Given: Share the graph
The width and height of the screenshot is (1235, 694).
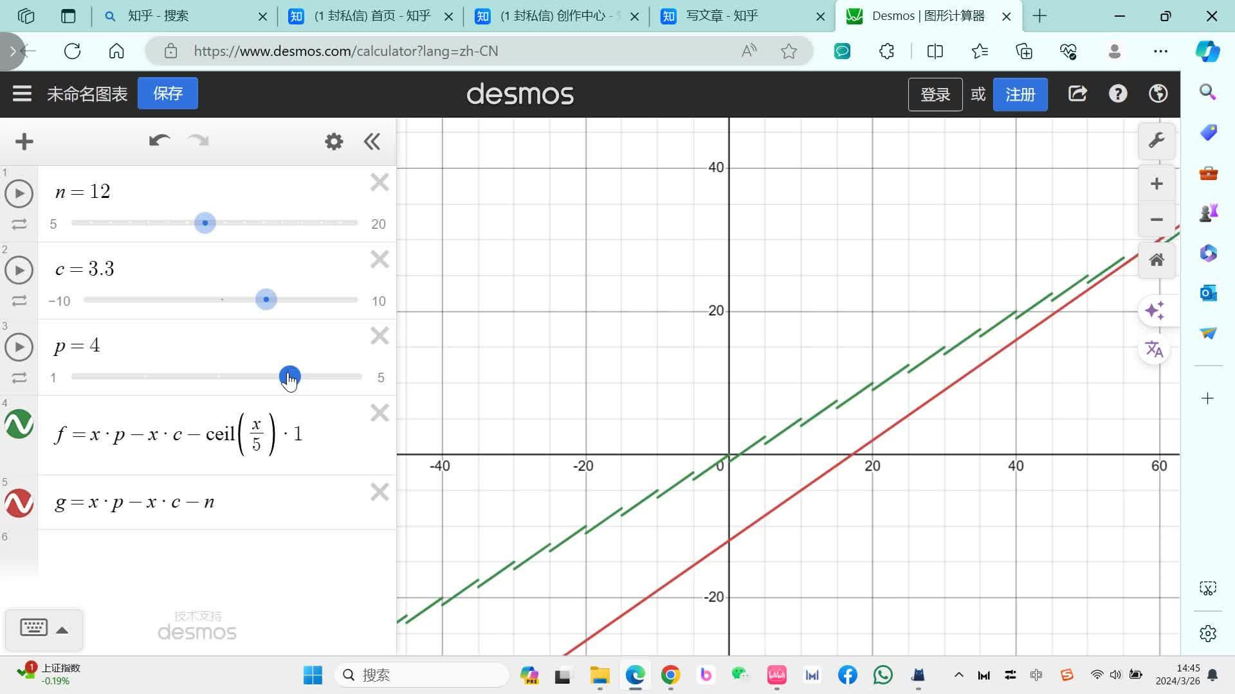Looking at the screenshot, I should tap(1077, 94).
